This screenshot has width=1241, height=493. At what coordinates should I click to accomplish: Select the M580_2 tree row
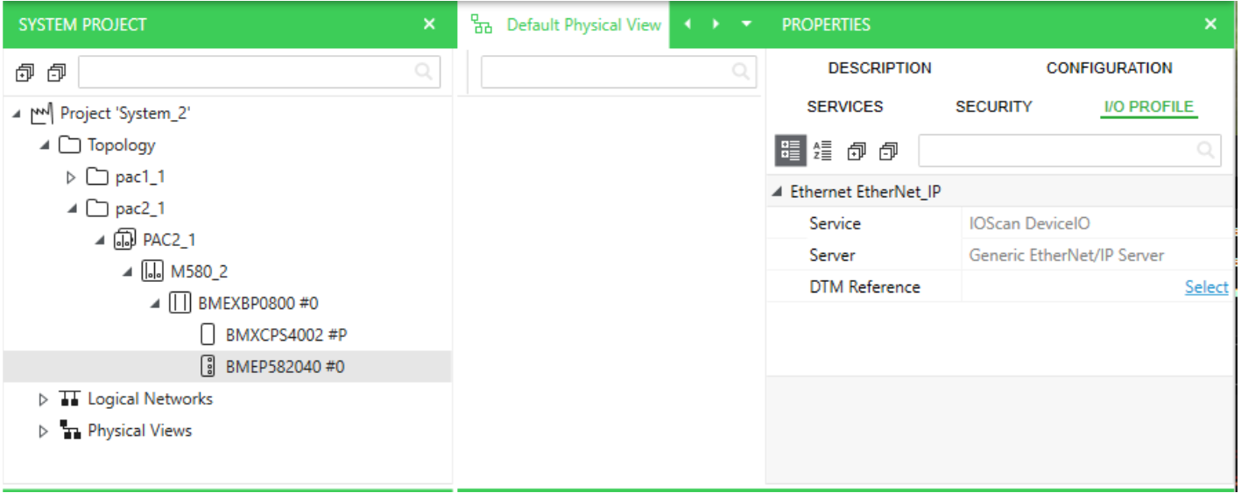coord(228,271)
